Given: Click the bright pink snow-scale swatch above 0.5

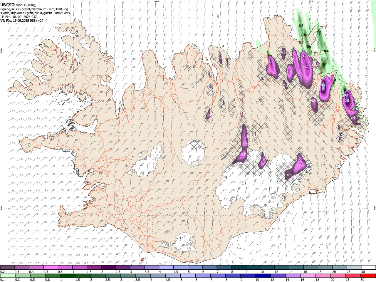Looking at the screenshot, I should click(x=51, y=267).
